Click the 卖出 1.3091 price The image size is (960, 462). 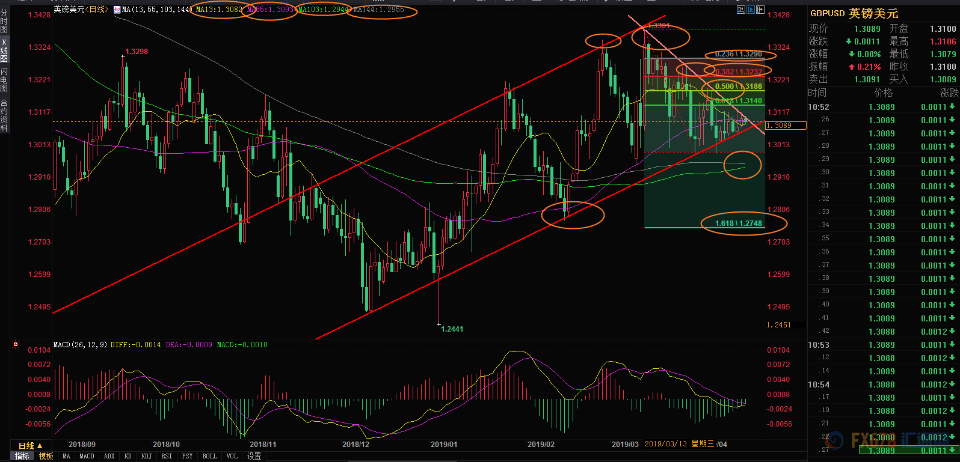[x=867, y=79]
